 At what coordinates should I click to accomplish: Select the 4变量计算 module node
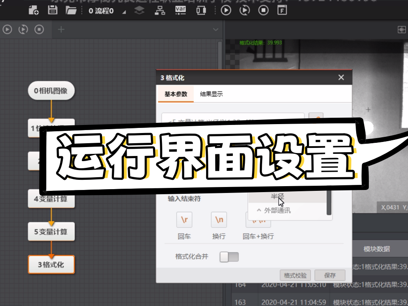[x=51, y=199]
